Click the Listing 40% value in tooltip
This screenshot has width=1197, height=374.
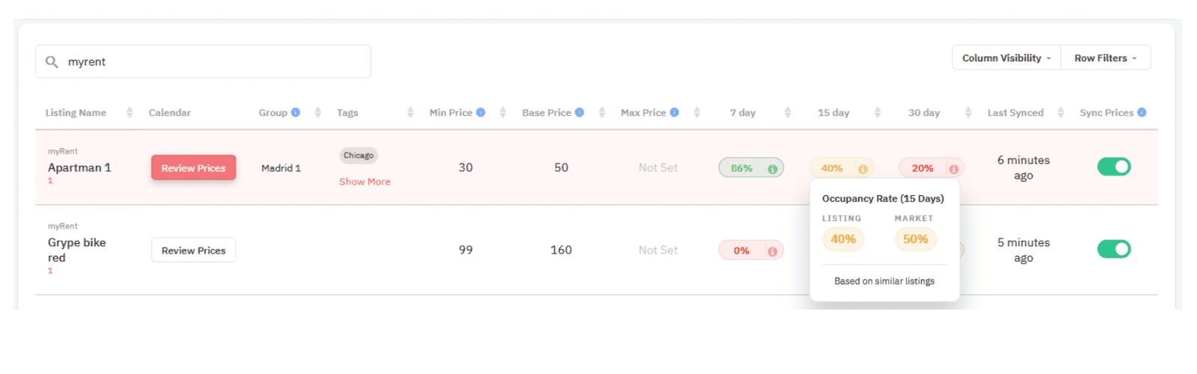click(843, 239)
